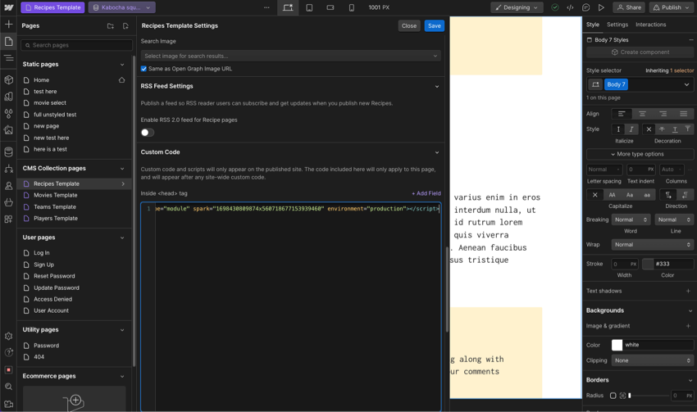Open the Settings tab in right panel

(x=617, y=25)
